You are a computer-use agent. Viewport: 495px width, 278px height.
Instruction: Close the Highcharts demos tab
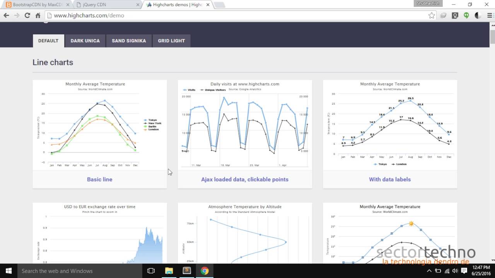point(208,5)
